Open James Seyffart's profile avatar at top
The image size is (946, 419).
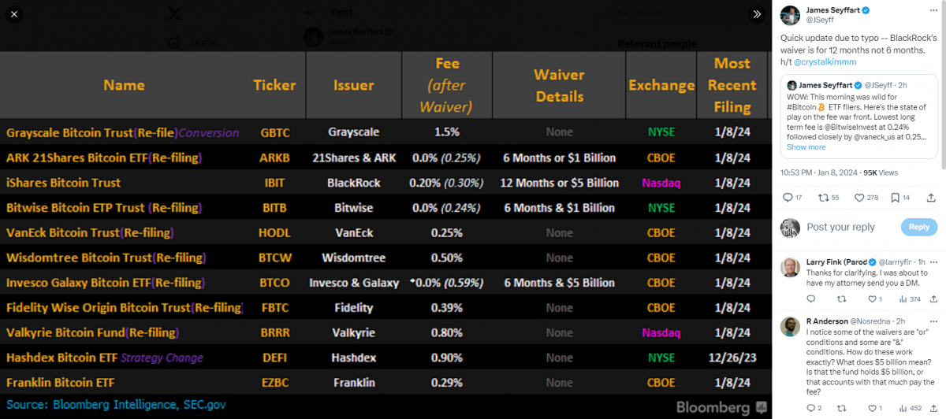click(x=791, y=14)
